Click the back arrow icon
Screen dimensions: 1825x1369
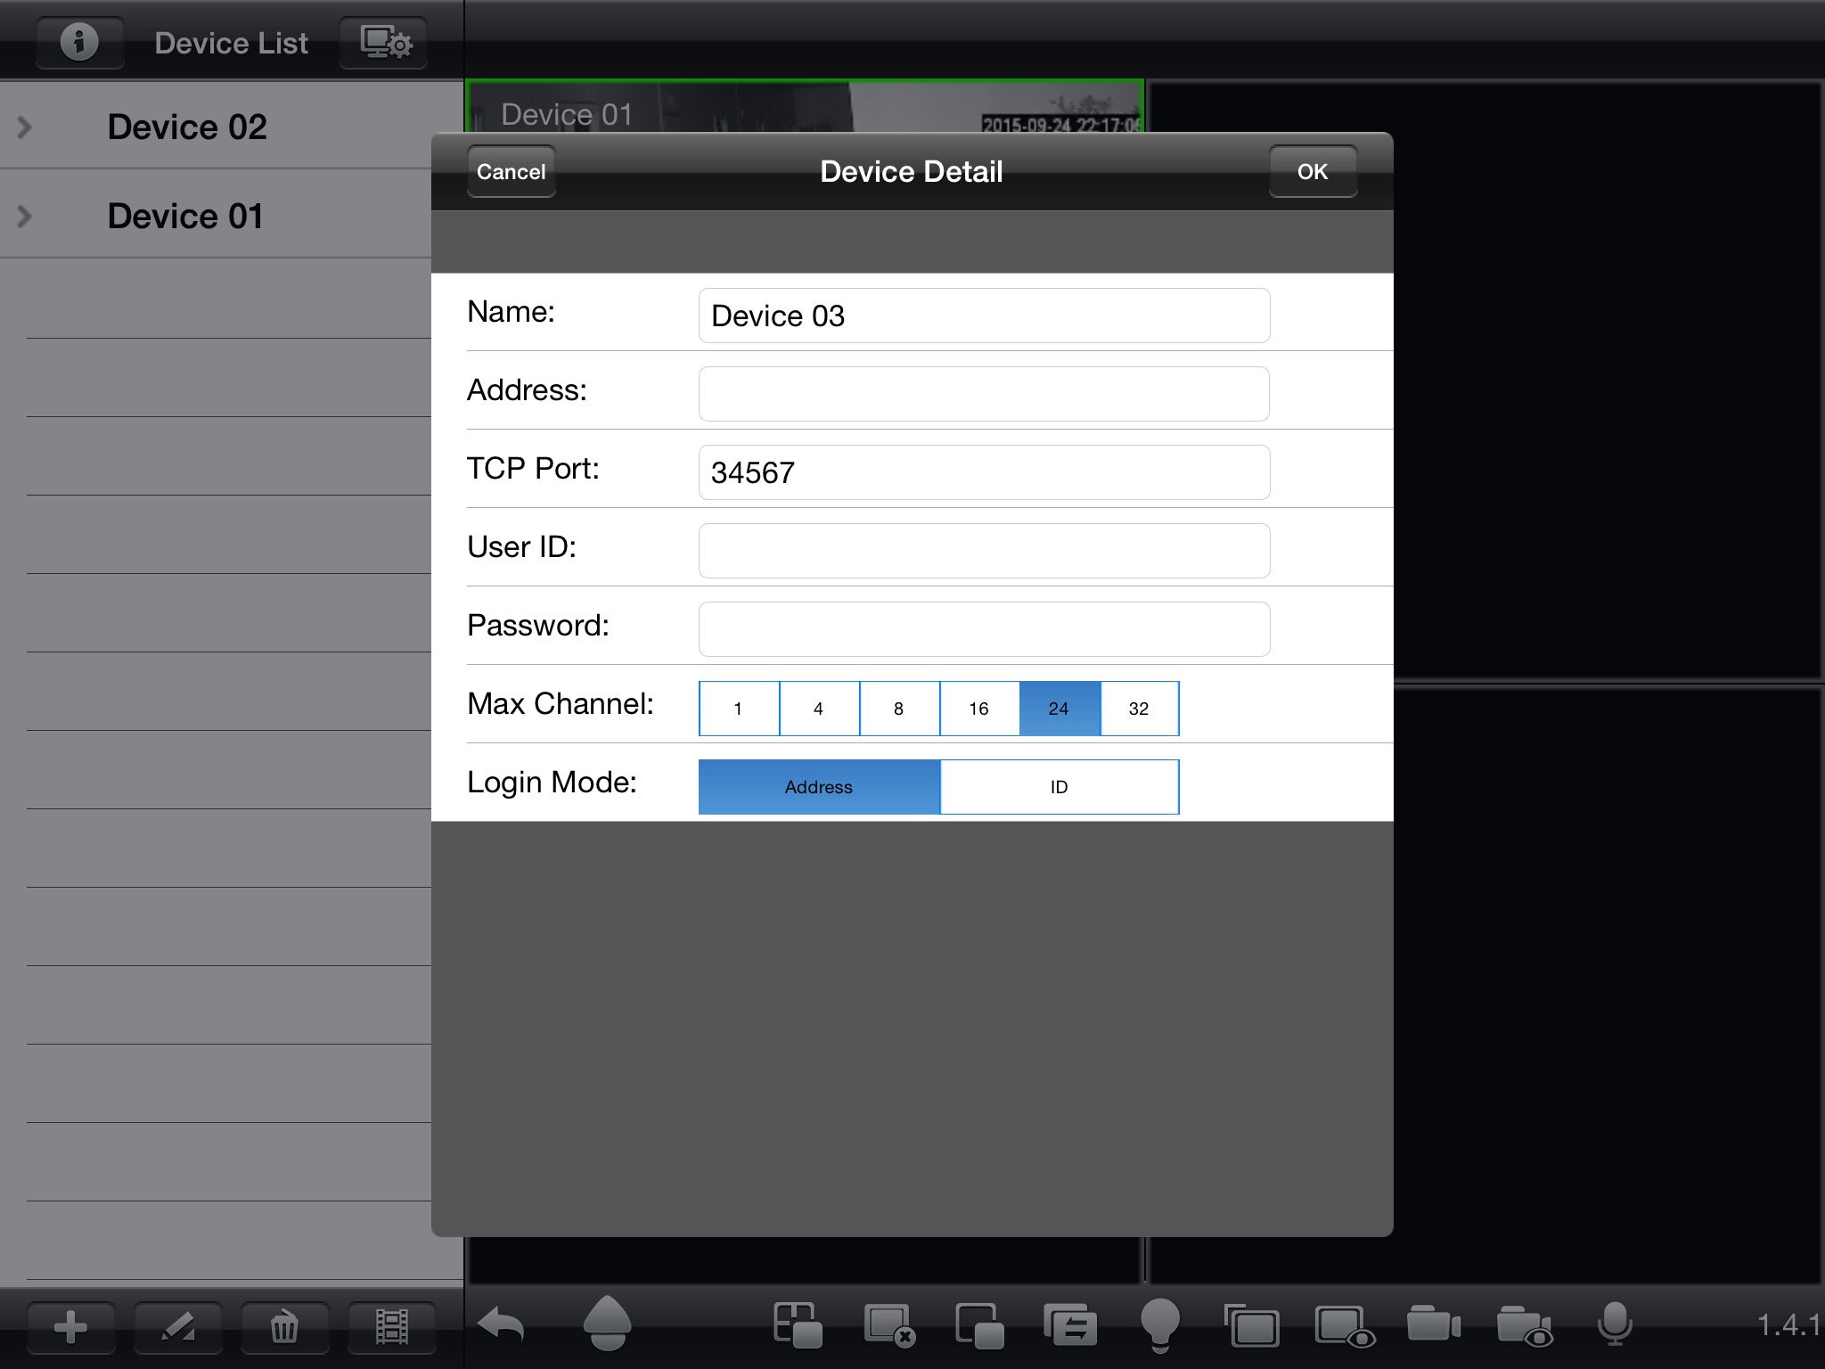click(x=501, y=1324)
